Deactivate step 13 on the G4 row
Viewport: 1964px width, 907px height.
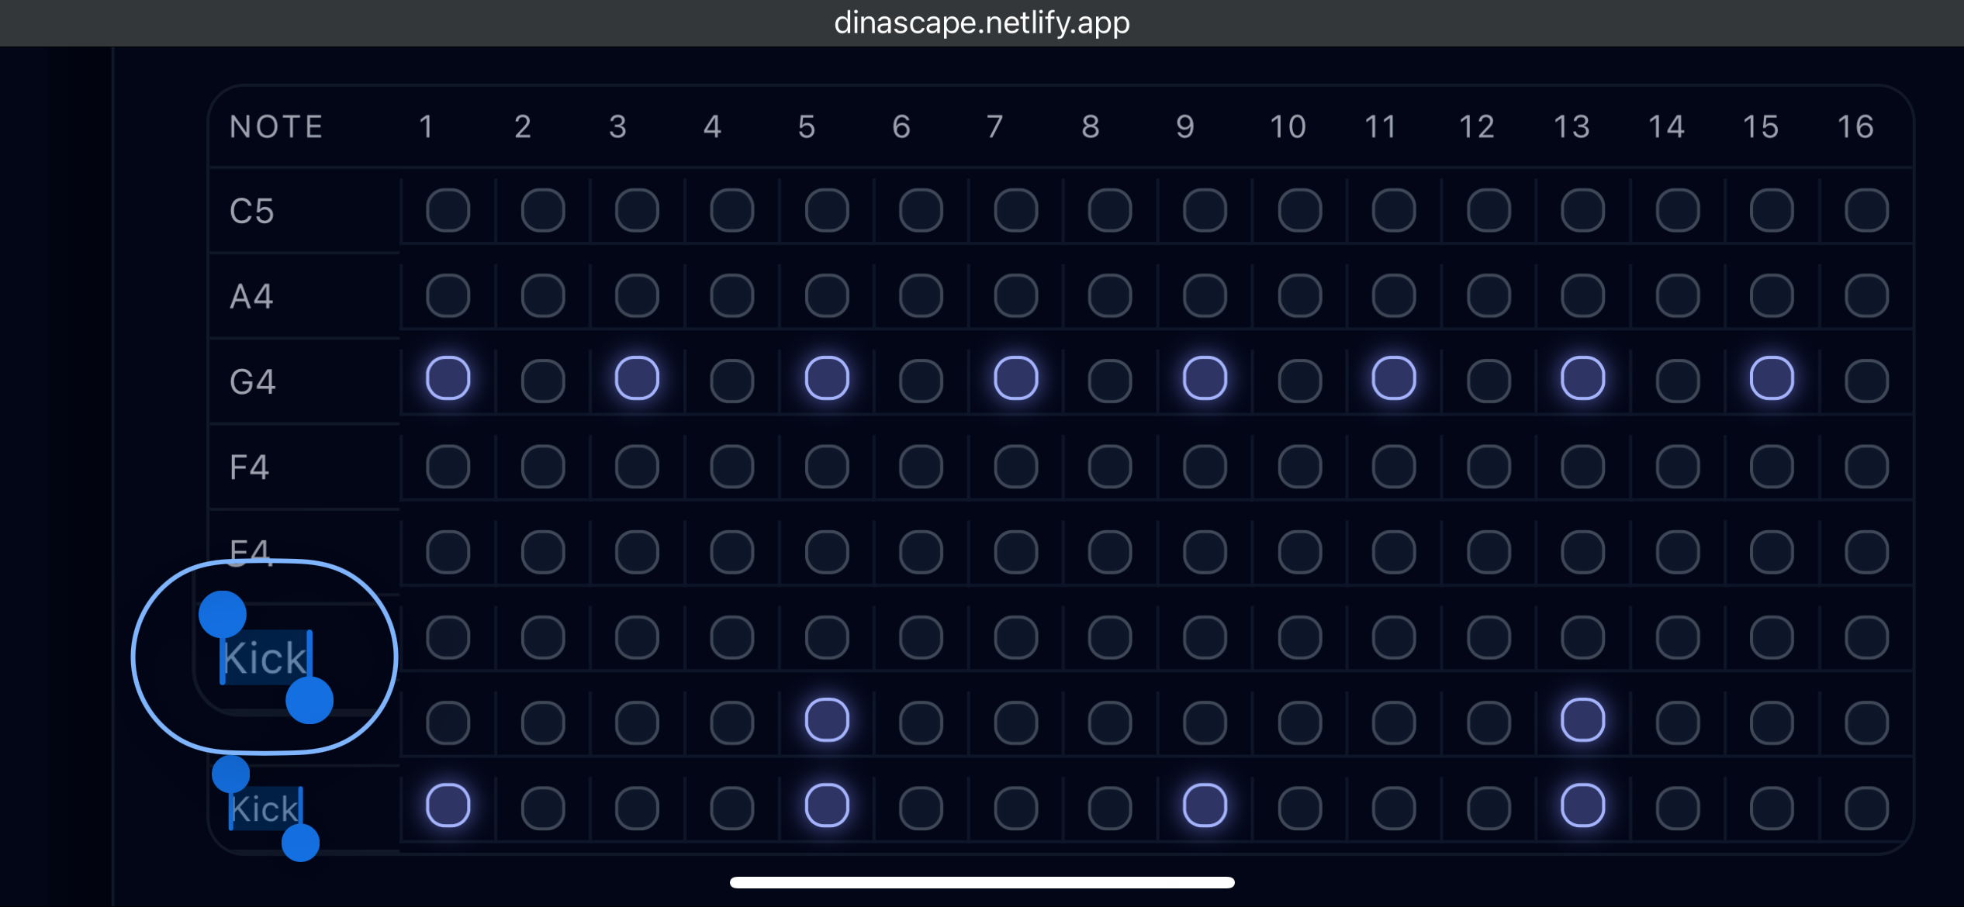[1582, 378]
